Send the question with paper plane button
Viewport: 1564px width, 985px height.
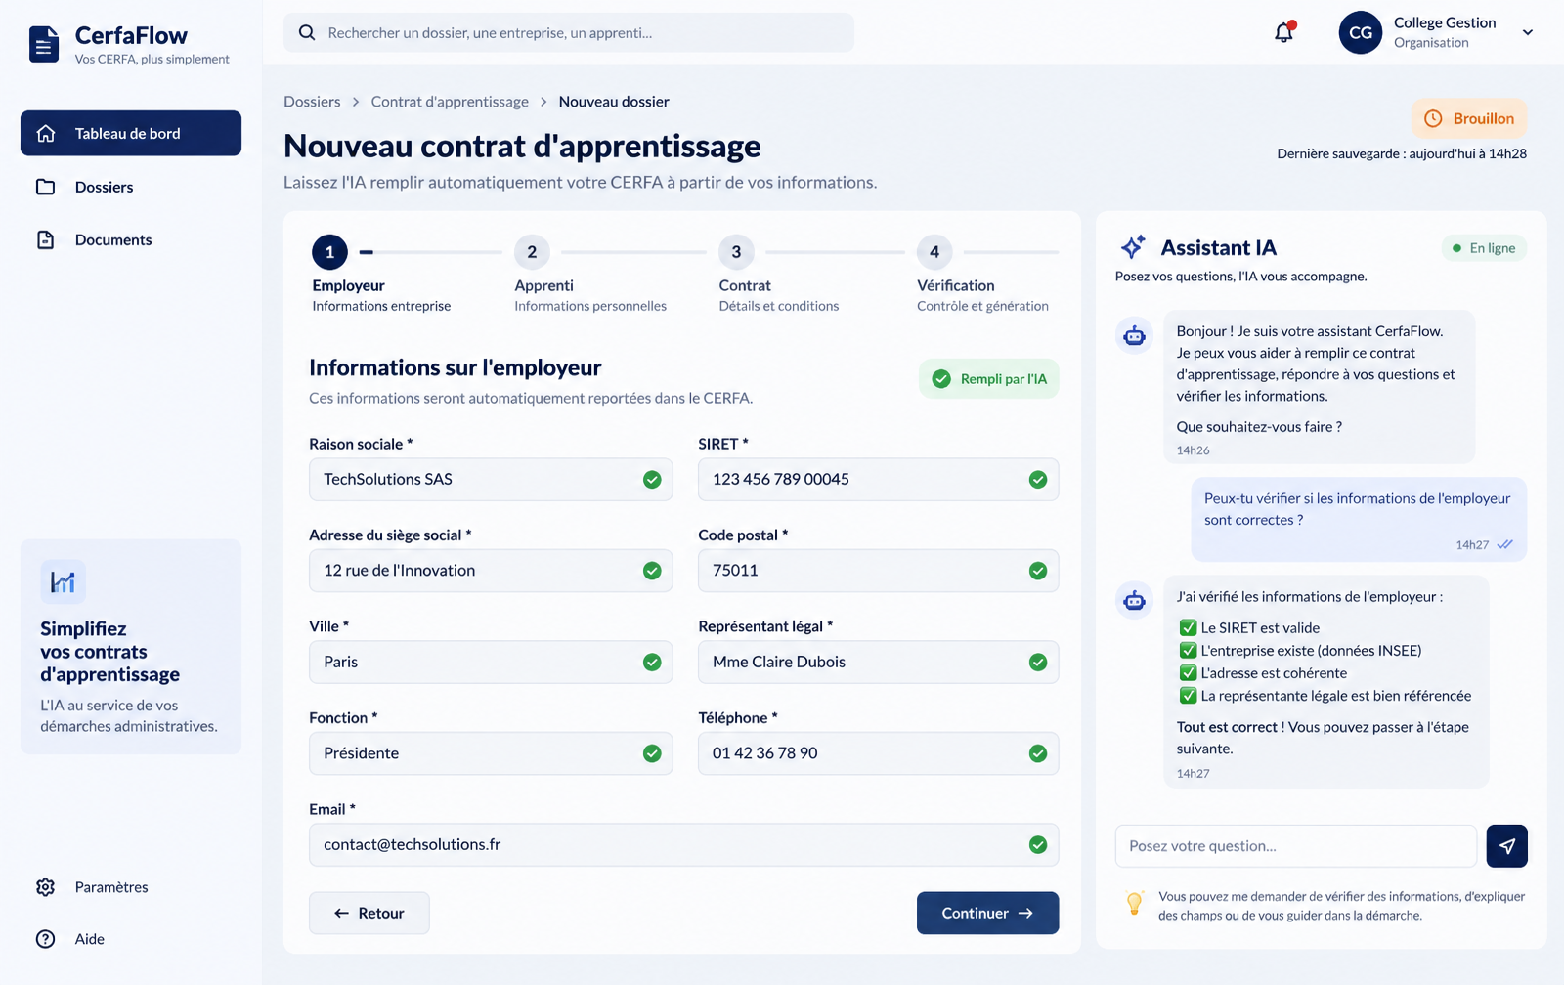(1507, 846)
